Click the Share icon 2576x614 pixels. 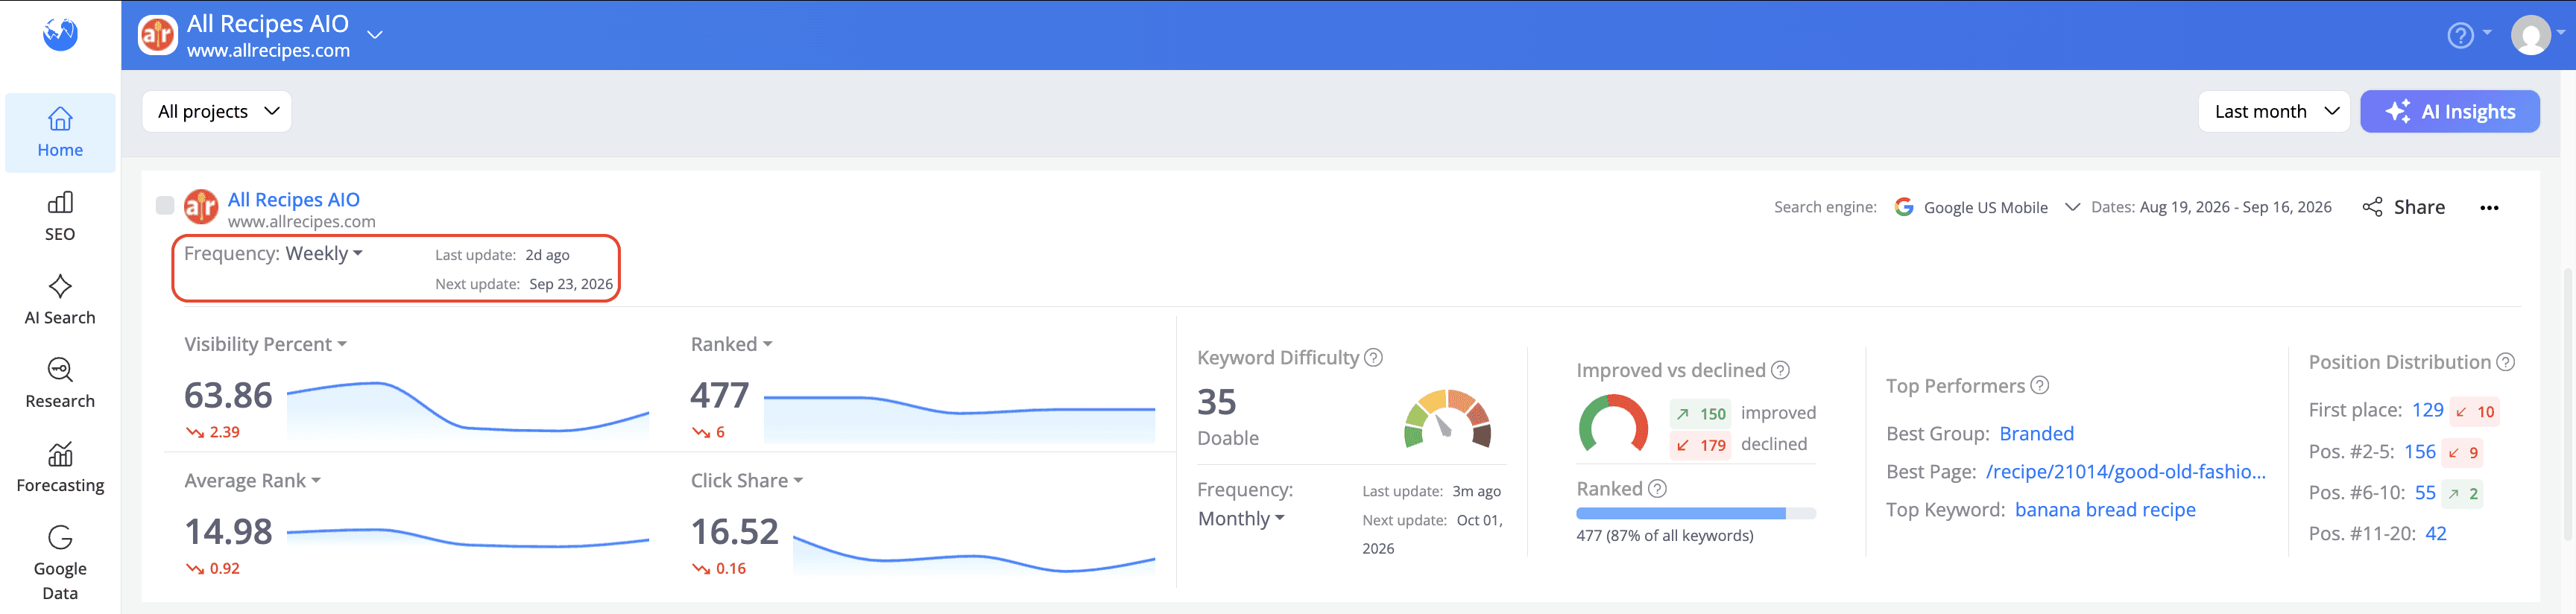click(x=2372, y=207)
